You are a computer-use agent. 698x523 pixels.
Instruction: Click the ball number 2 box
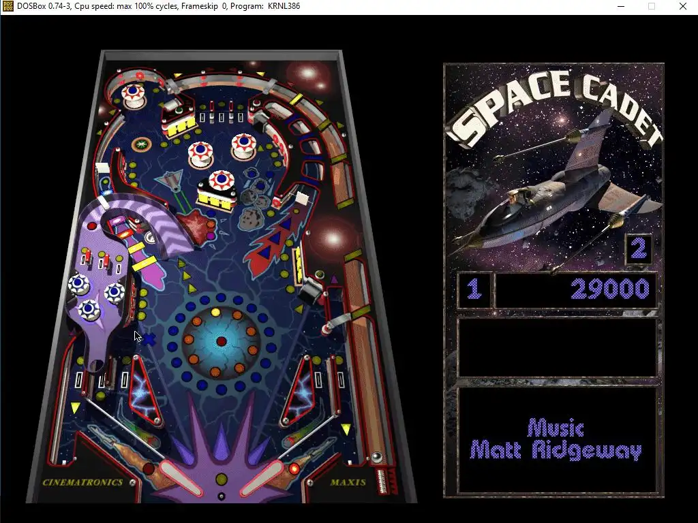click(639, 249)
